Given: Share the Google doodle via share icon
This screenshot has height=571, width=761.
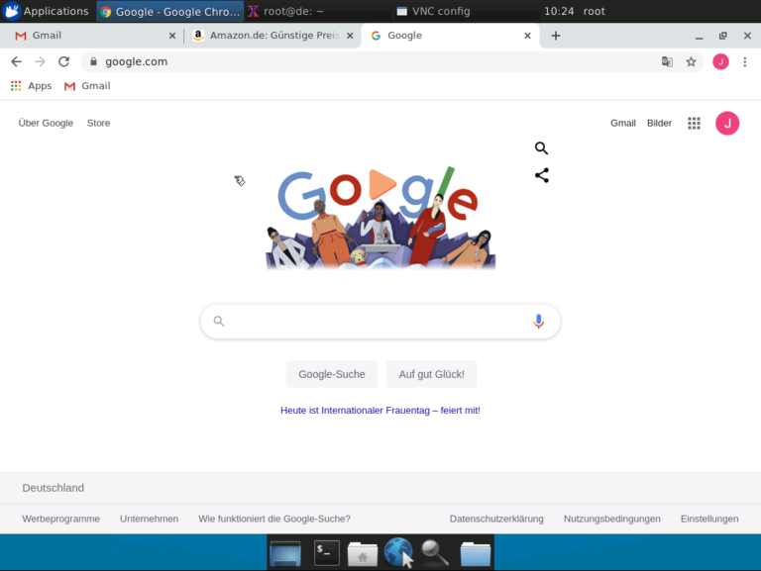Looking at the screenshot, I should 542,175.
